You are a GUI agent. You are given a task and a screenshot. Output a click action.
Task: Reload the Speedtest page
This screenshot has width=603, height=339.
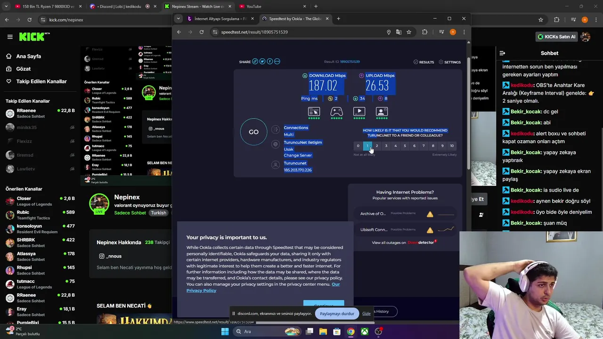[202, 32]
